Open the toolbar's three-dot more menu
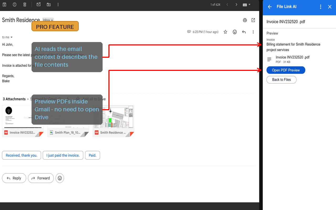This screenshot has height=210, width=336. point(58,4)
